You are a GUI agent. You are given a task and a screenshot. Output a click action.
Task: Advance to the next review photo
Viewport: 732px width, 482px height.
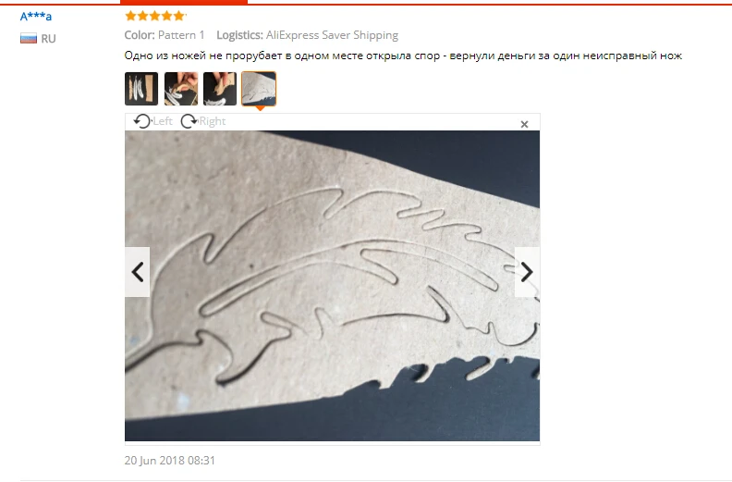pos(527,272)
